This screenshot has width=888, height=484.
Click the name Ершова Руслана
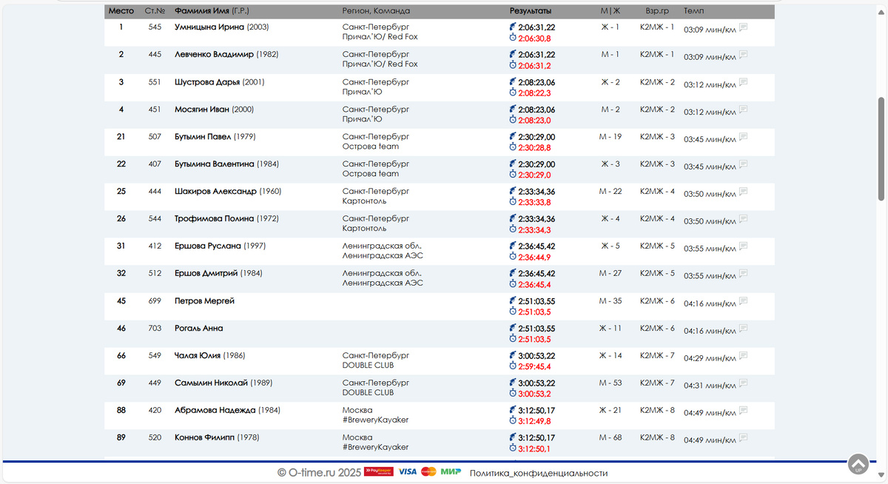[x=208, y=246]
